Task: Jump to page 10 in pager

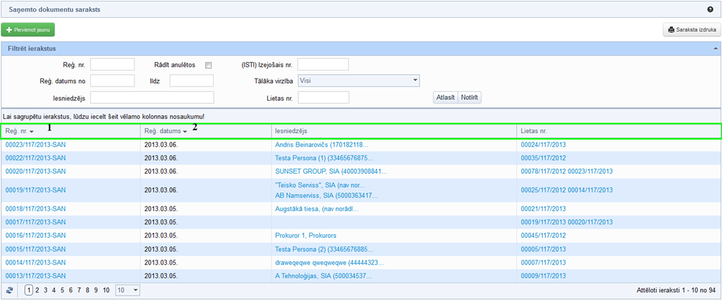Action: click(x=106, y=290)
